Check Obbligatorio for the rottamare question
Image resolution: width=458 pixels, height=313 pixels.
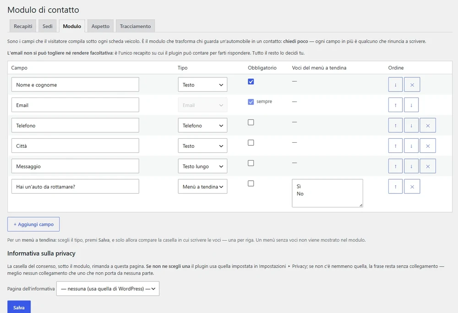251,183
